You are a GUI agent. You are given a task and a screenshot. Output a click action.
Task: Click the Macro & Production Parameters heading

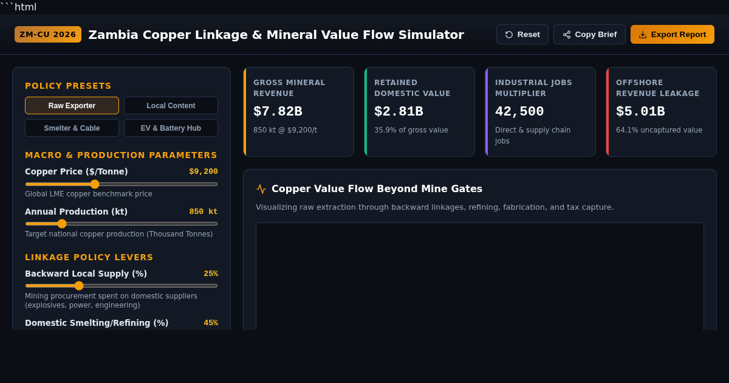121,155
